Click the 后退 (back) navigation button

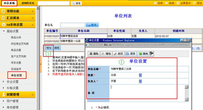(158, 3)
